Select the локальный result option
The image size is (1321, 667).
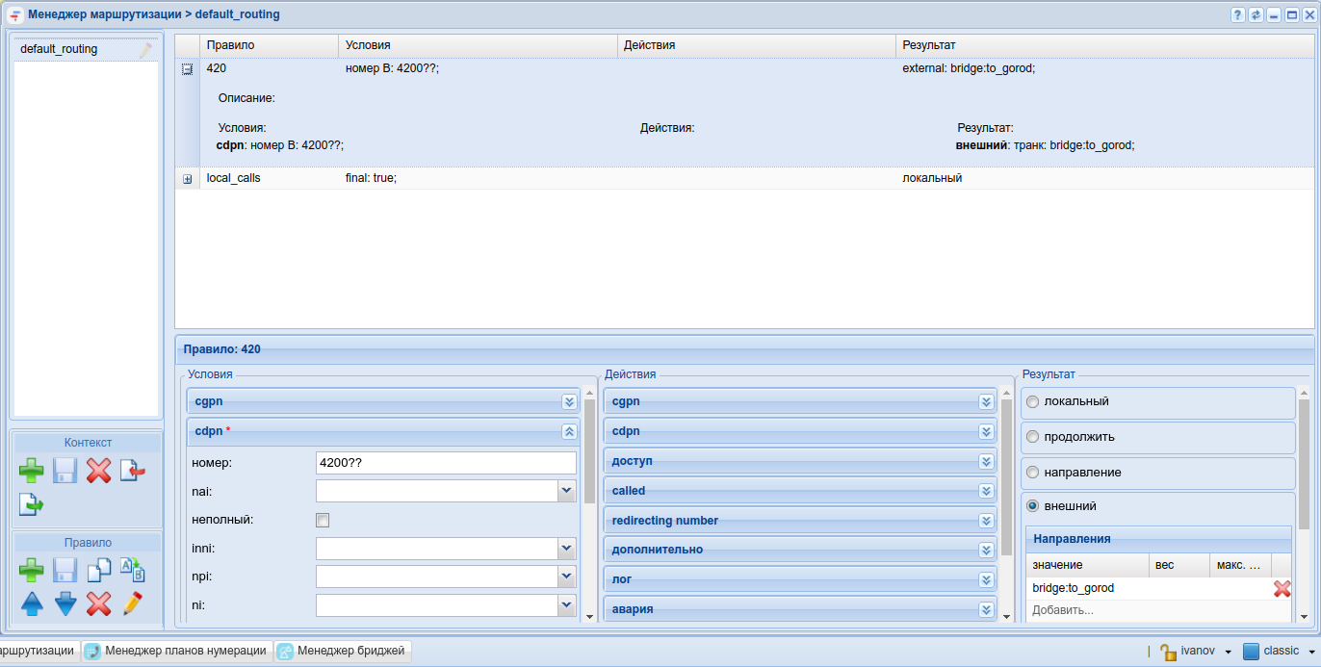pos(1033,401)
